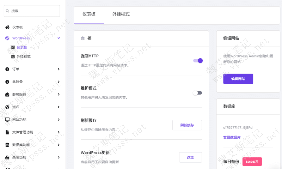Click the house icon beside 仪表板
Viewport: 282px width, 169px height.
coord(7,27)
